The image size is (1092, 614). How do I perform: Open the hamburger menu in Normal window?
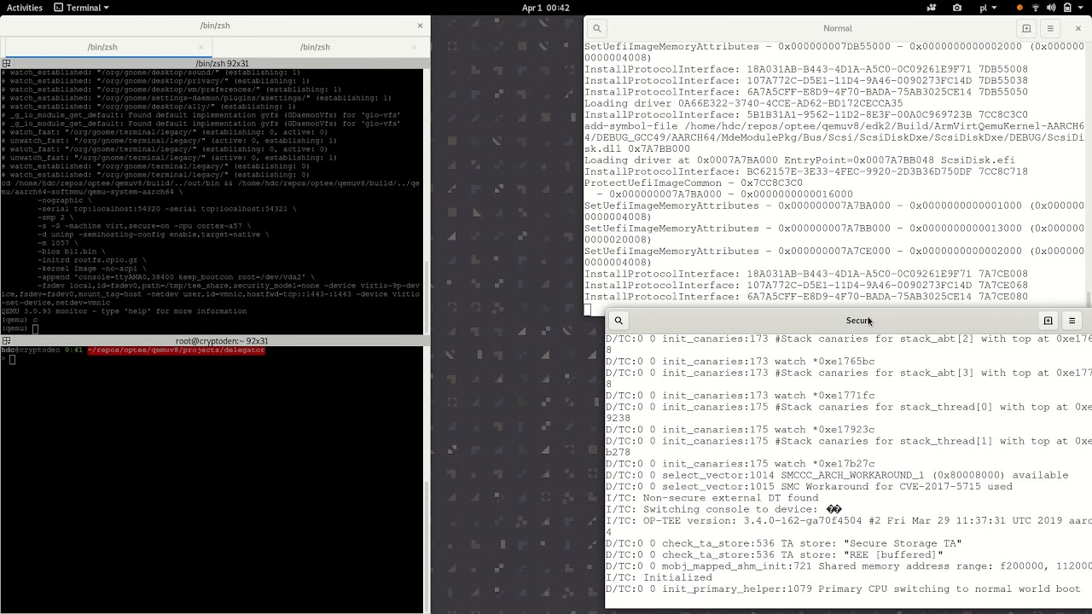coord(1050,28)
